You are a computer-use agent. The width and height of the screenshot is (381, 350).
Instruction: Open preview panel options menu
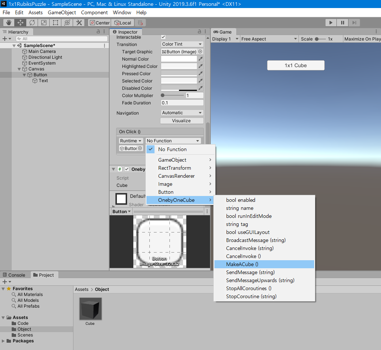207,211
